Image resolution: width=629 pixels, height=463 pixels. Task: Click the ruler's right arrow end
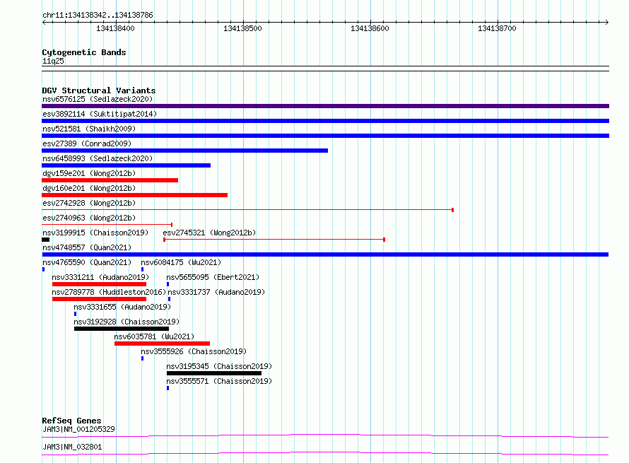pyautogui.click(x=607, y=22)
